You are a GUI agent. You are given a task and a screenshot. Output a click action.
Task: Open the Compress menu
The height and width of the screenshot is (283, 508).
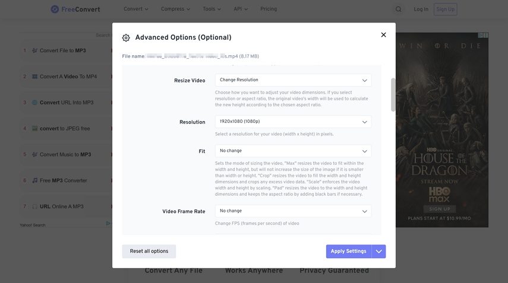176,9
